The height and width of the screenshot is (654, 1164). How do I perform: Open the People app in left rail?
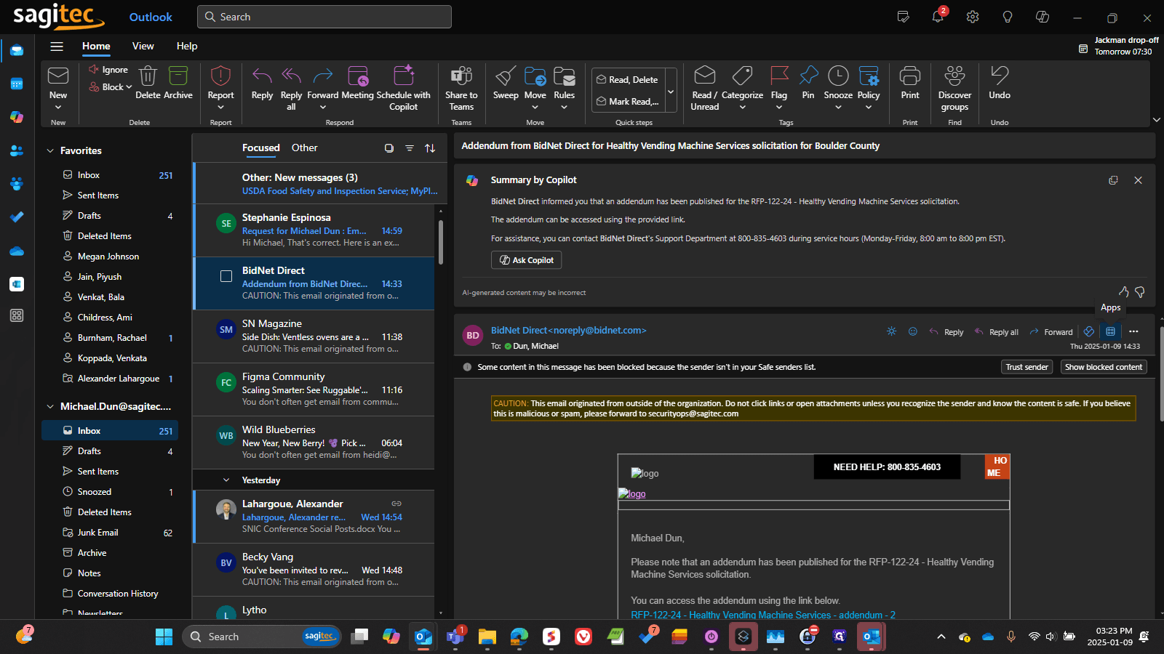pos(17,150)
